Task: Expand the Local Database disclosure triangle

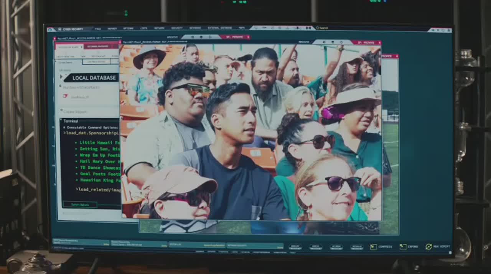Action: 61,77
